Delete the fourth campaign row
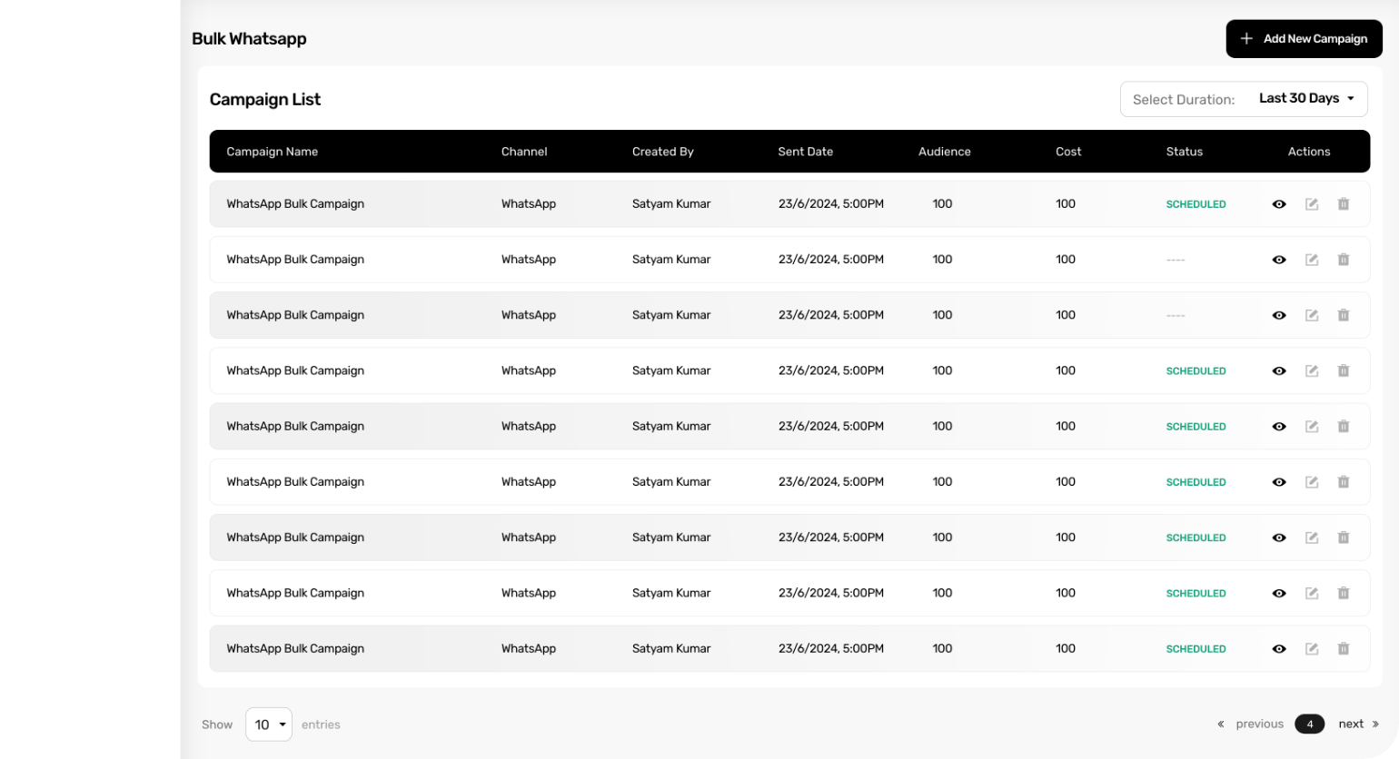 click(x=1344, y=370)
